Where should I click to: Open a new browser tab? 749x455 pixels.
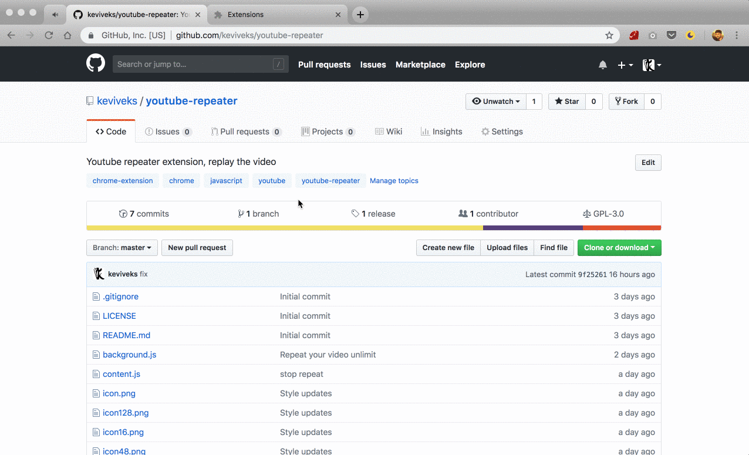[360, 15]
